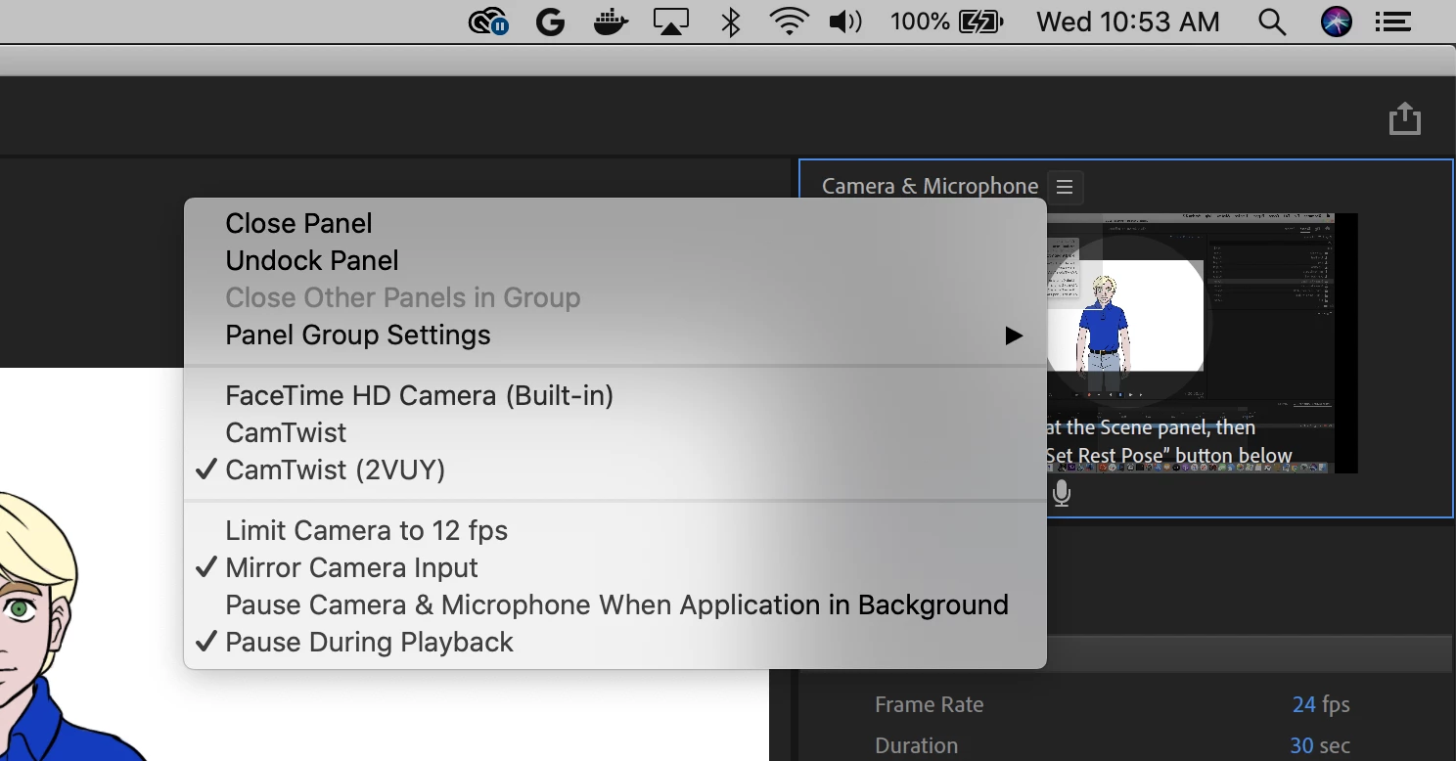Expand Panel Group Settings submenu
The height and width of the screenshot is (761, 1456).
[x=615, y=335]
